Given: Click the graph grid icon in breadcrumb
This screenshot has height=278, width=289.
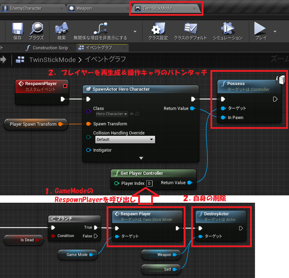Looking at the screenshot, I should point(20,60).
